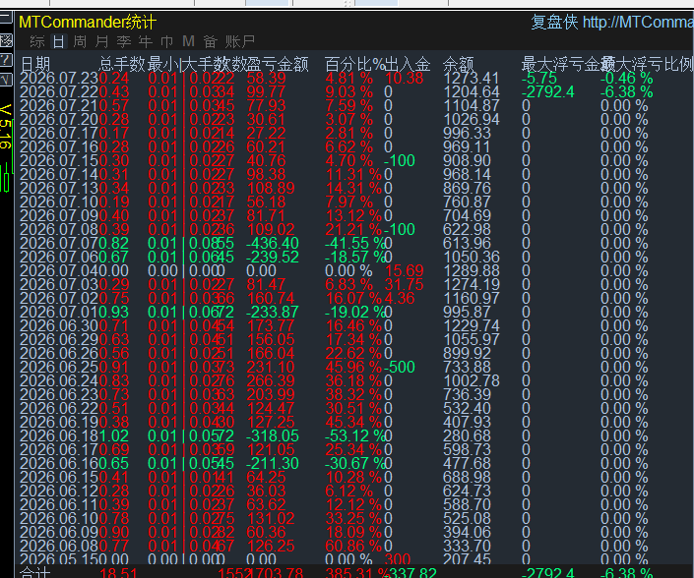Click the balance 333.70
The image size is (694, 578).
pyautogui.click(x=467, y=546)
